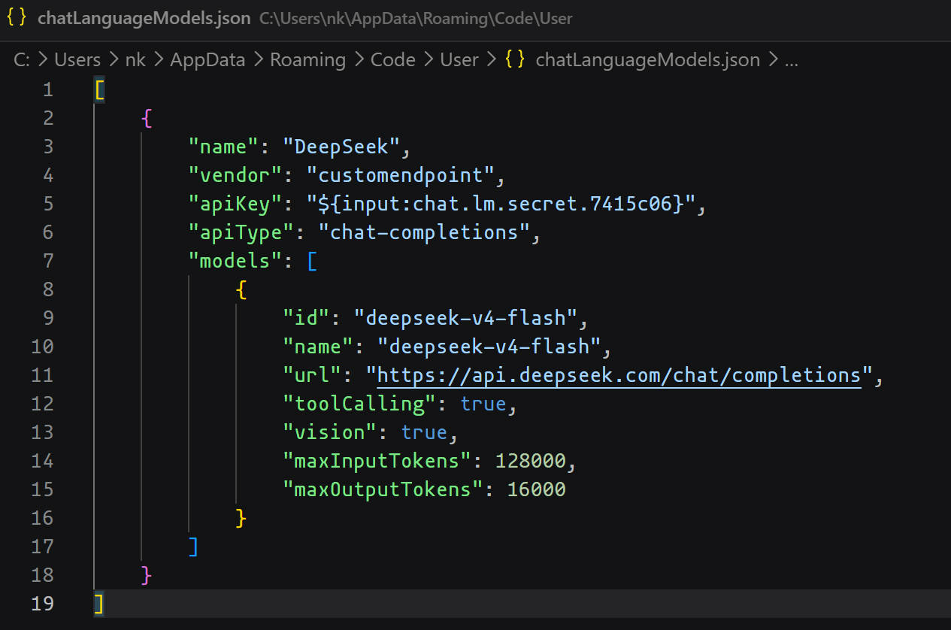Click the JSON braces icon in breadcrumb
Screen dimensions: 951x630
tap(516, 59)
